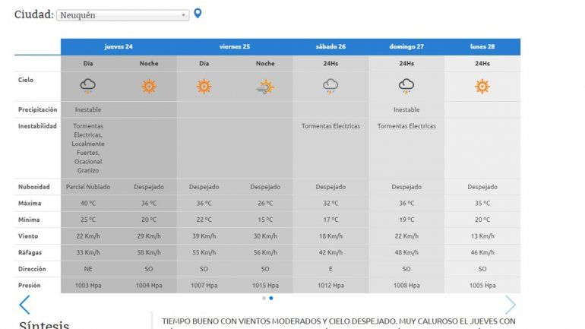The width and height of the screenshot is (585, 329).
Task: Select the jueves 24 column header
Action: coord(119,47)
